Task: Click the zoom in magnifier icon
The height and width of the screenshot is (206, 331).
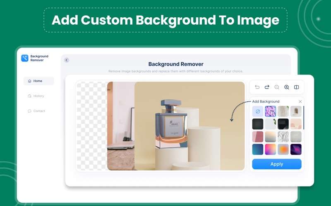Action: (x=287, y=87)
